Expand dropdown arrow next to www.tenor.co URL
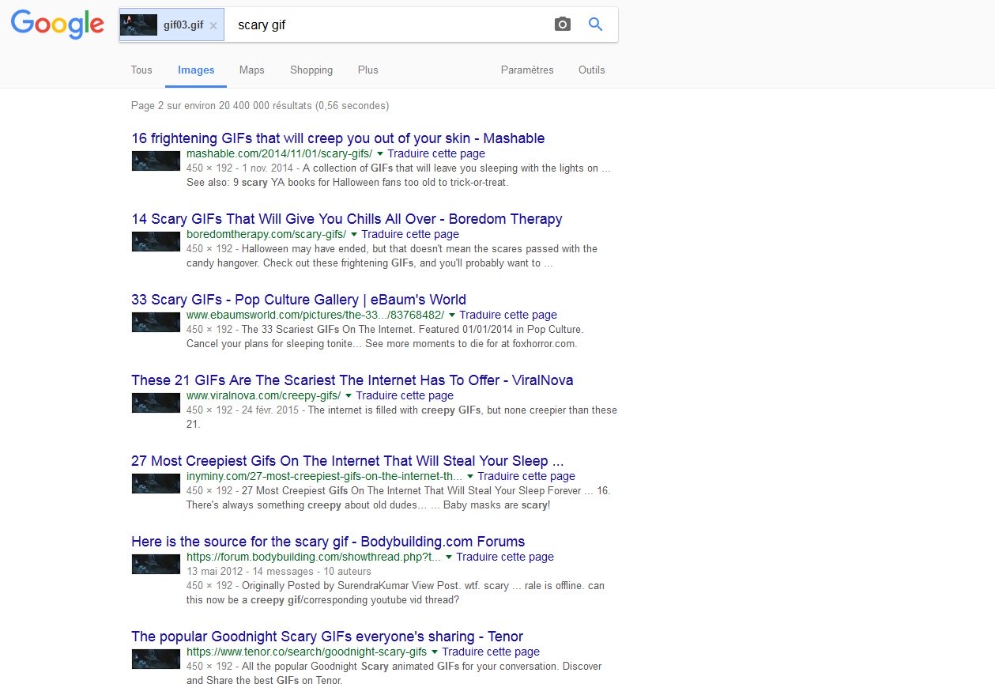Viewport: 995px width, 684px height. coord(435,652)
